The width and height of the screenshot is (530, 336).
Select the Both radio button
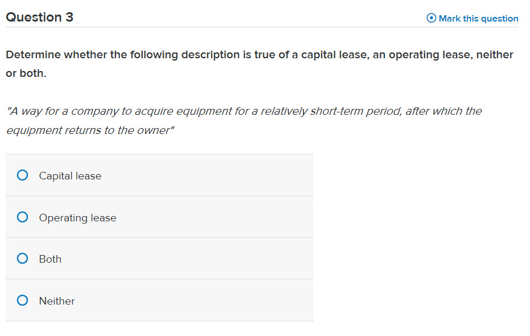22,258
